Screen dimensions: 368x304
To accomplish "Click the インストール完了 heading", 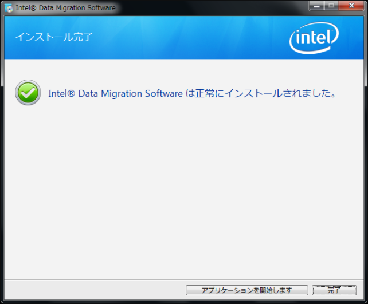I will (x=54, y=37).
